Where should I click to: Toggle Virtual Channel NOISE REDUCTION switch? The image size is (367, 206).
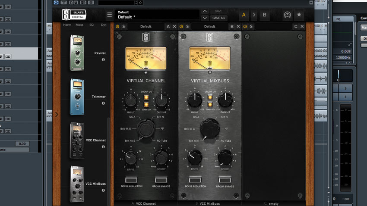point(131,180)
